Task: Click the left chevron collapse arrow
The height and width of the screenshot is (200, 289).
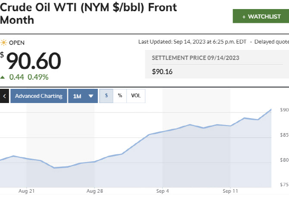Action: (4, 96)
